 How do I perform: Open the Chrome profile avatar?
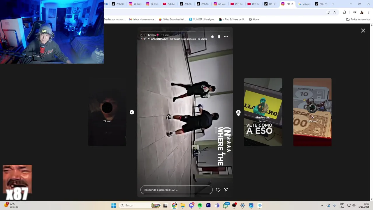pos(362,12)
